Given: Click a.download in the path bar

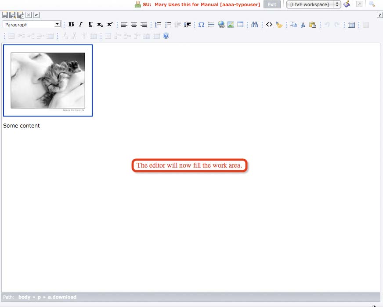Looking at the screenshot, I should pyautogui.click(x=62, y=297).
